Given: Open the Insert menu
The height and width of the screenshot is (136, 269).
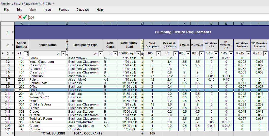Looking at the screenshot, I should tap(47, 10).
